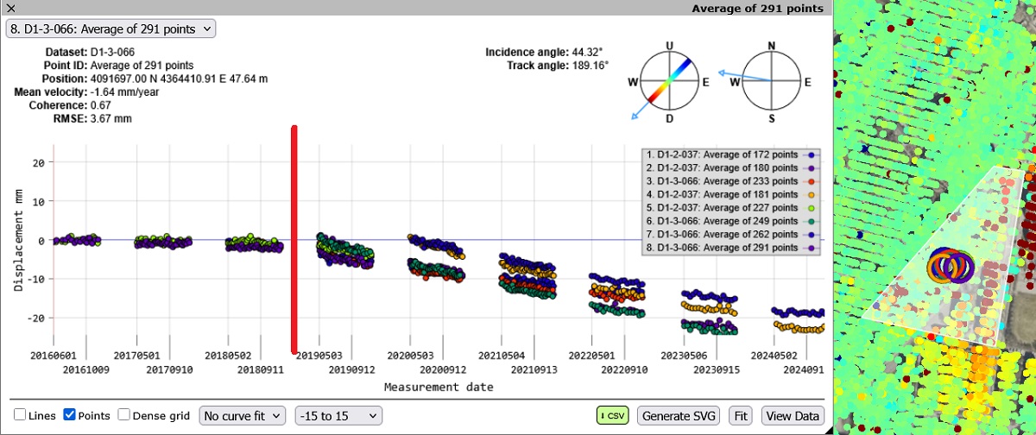Click the overlapping selection circles on the map
The image size is (1036, 435).
coord(950,266)
